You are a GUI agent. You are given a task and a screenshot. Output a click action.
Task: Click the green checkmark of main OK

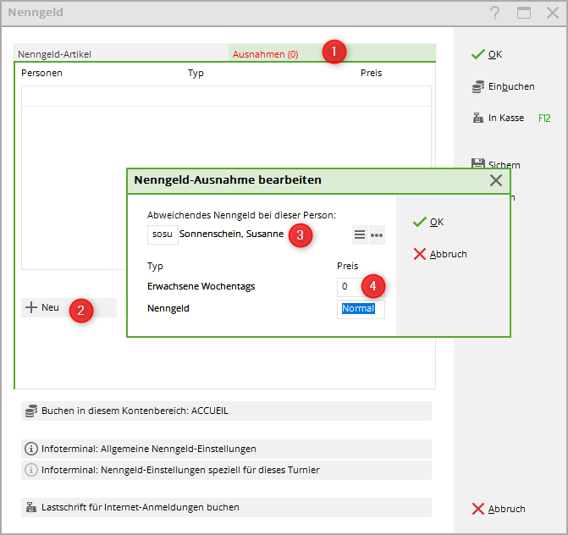[477, 54]
